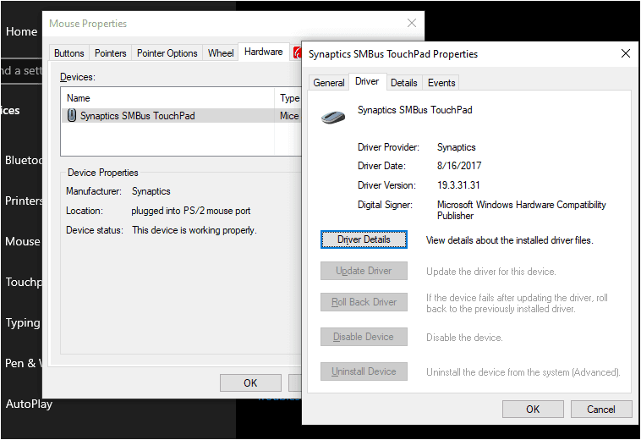This screenshot has width=641, height=440.
Task: Open Printers settings in sidebar
Action: tap(24, 201)
